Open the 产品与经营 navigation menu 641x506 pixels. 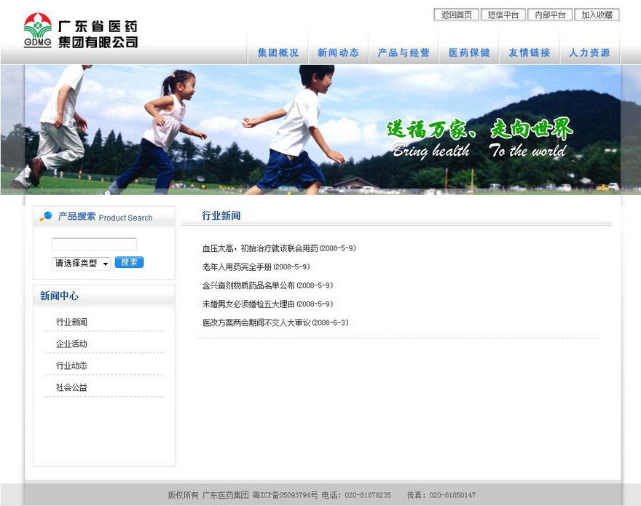click(x=404, y=52)
